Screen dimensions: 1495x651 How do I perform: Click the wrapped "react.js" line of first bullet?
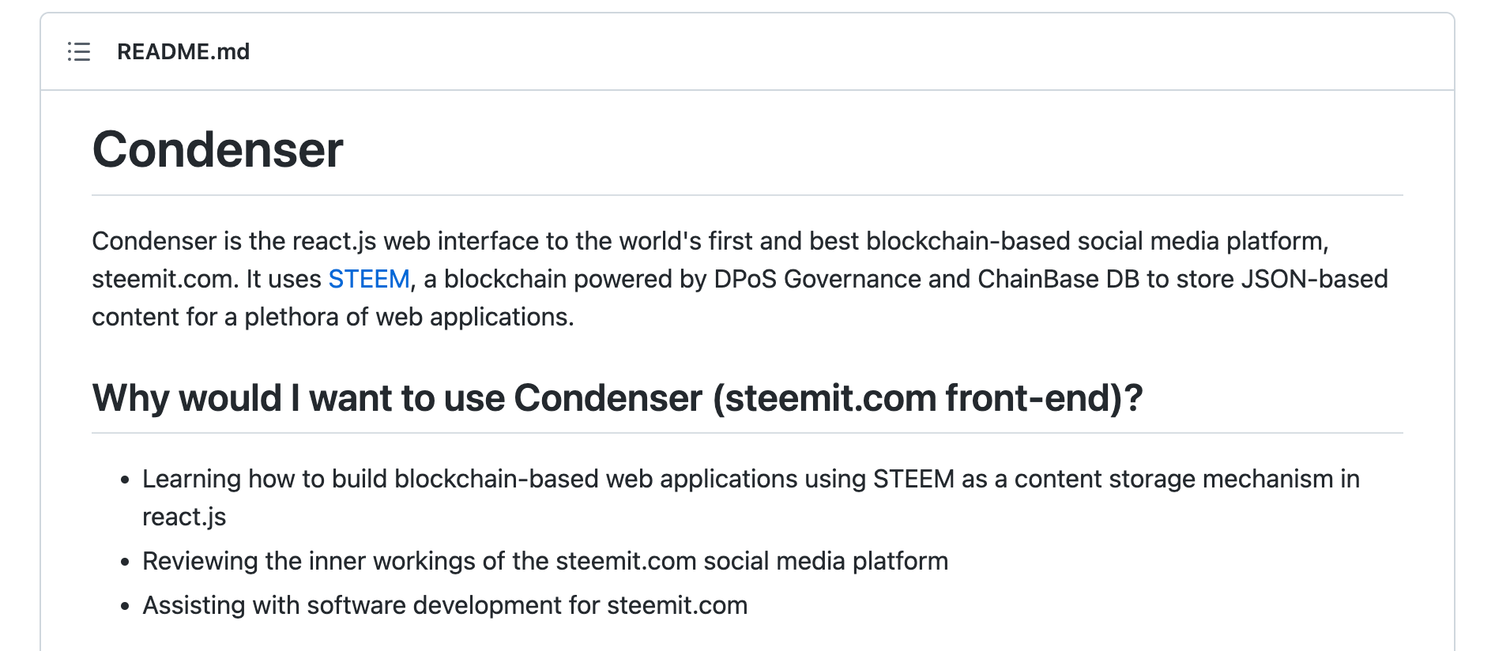[184, 517]
